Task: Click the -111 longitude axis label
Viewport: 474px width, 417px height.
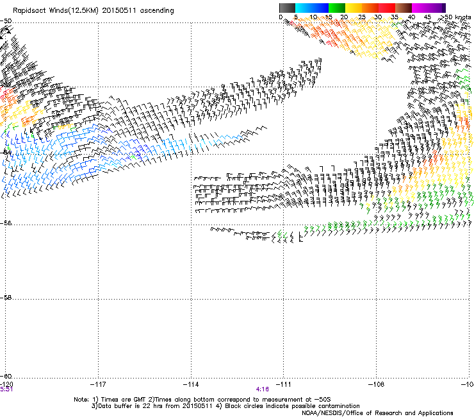Action: [x=284, y=384]
